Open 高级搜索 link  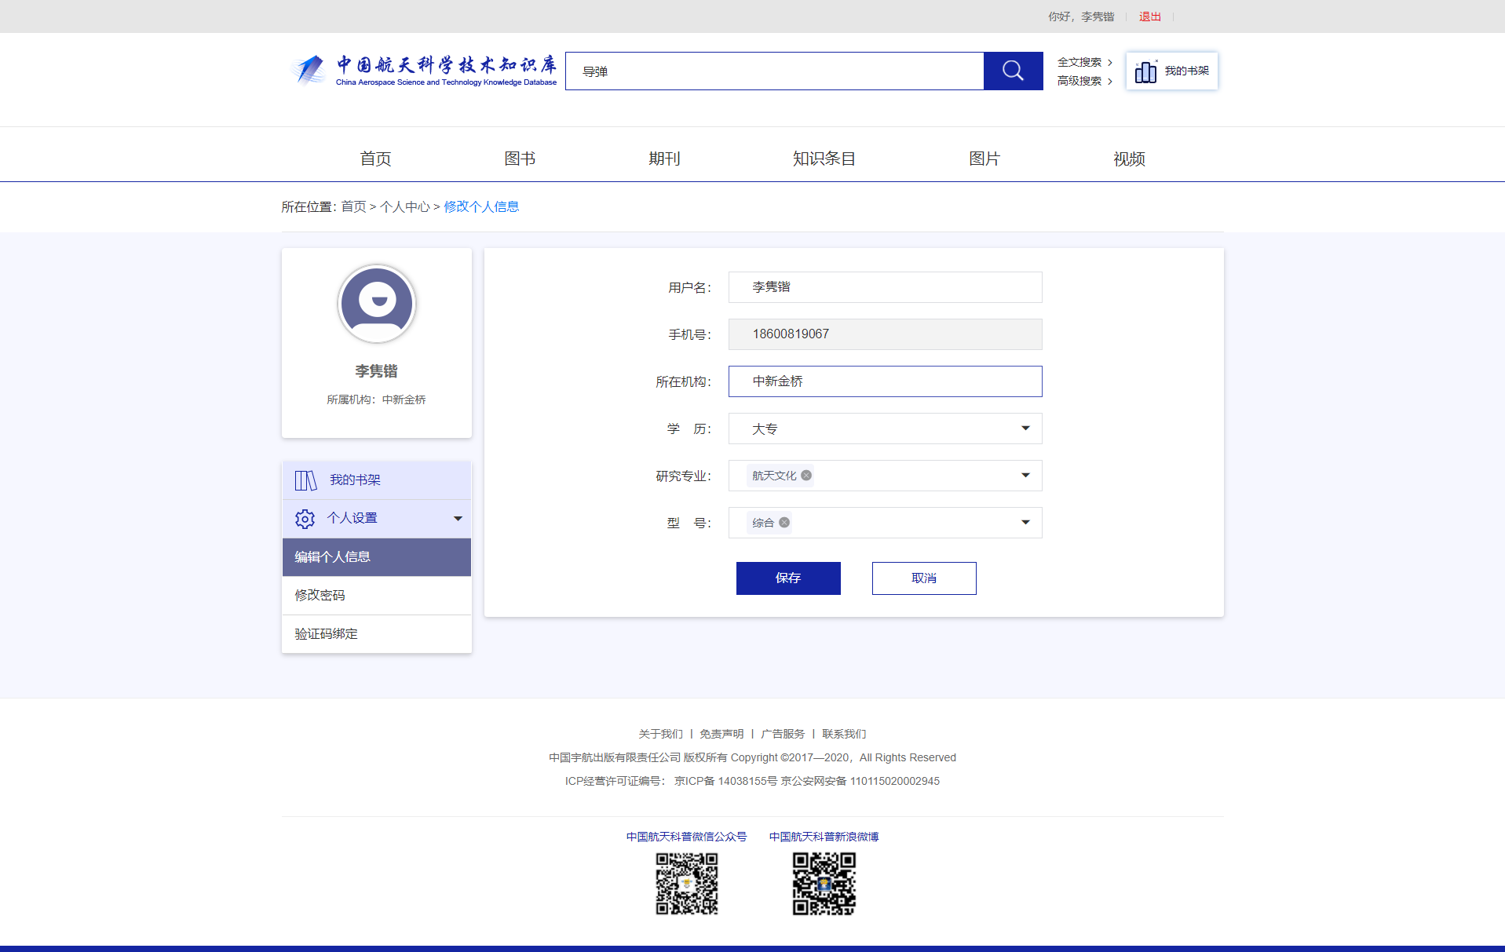coord(1079,81)
